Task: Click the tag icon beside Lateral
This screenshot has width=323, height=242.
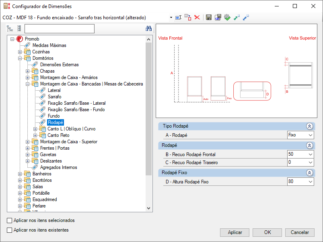Action: [x=42, y=90]
